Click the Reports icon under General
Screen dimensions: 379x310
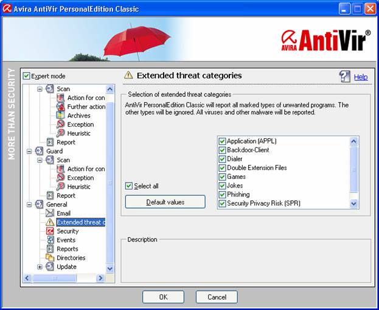tap(50, 249)
